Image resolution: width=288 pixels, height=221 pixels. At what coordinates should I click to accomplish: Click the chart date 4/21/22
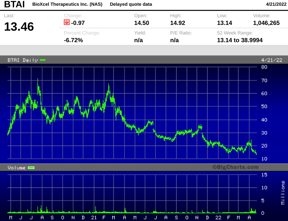point(271,60)
